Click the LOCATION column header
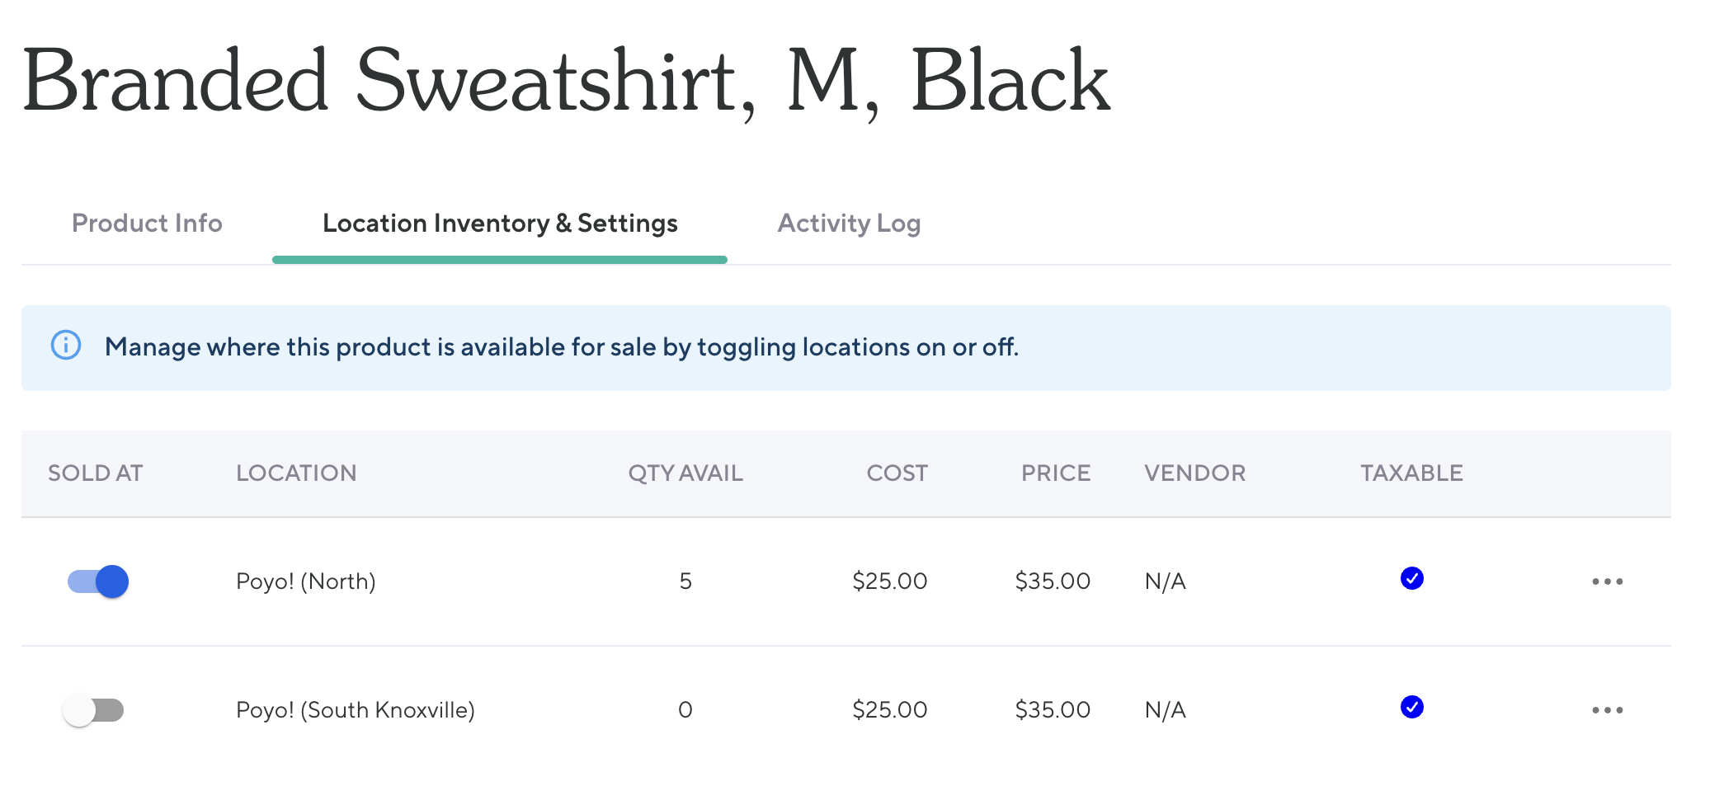This screenshot has width=1724, height=805. [x=296, y=473]
